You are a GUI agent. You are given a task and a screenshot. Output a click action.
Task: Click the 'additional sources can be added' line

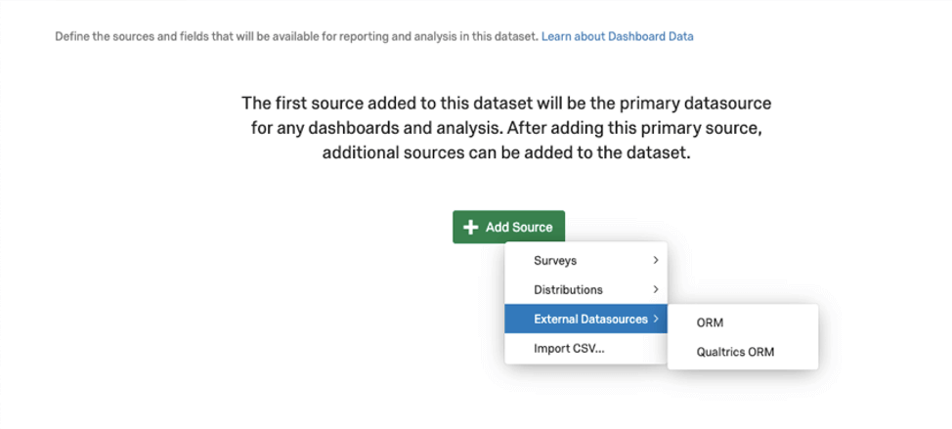pos(506,152)
